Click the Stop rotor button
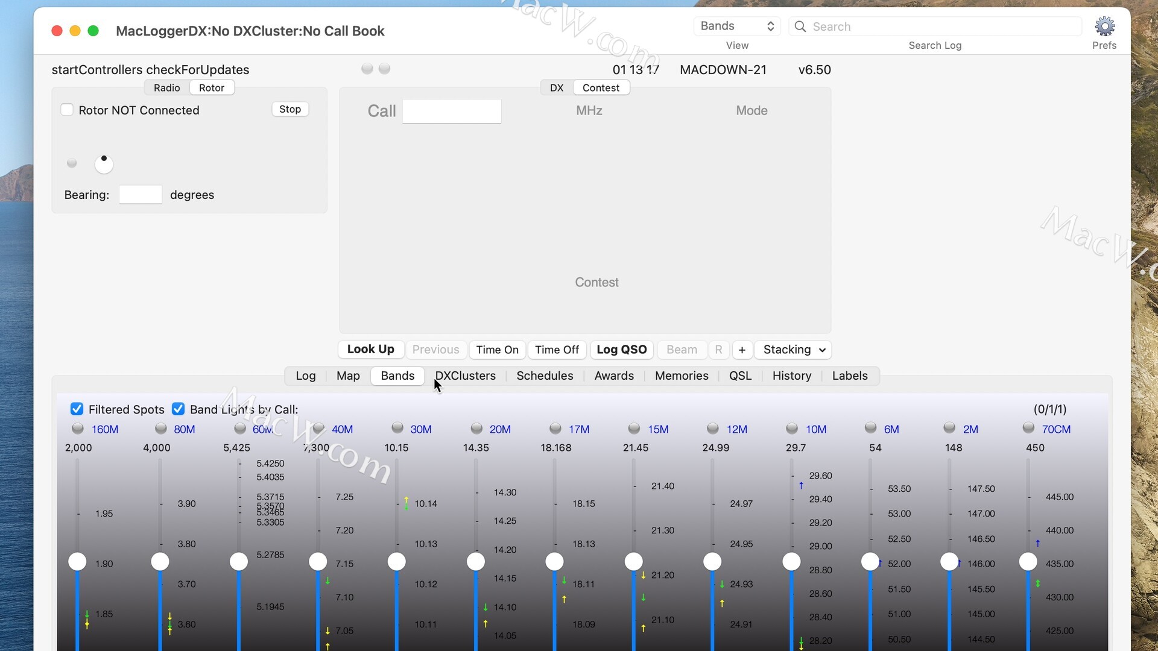This screenshot has width=1158, height=651. coord(290,109)
